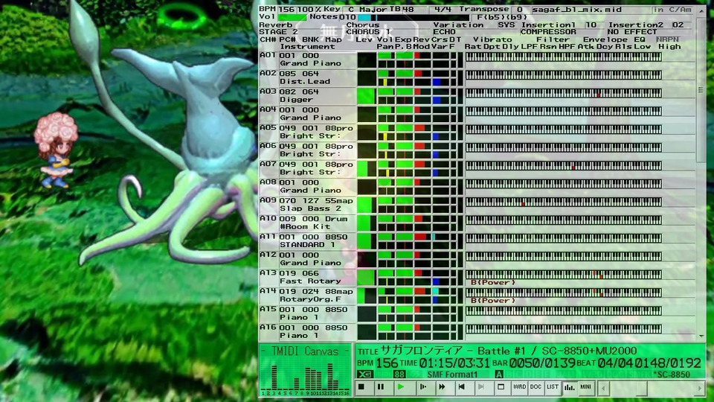The height and width of the screenshot is (402, 714).
Task: Click Insertion1 effect COMPRESSOR
Action: click(548, 32)
